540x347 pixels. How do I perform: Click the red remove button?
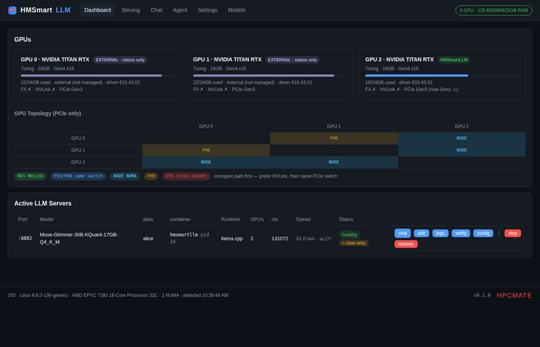(406, 244)
